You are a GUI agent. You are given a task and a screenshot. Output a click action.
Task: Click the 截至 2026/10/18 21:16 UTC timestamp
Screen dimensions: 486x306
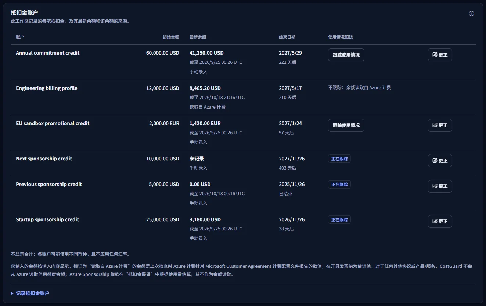pos(217,98)
